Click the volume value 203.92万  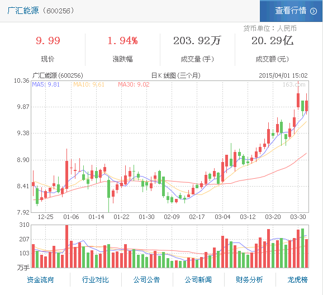[x=197, y=41]
